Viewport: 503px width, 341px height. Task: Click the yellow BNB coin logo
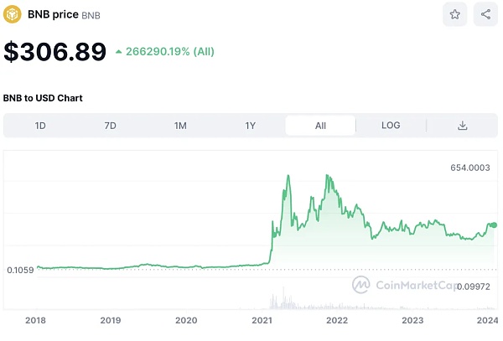[13, 14]
